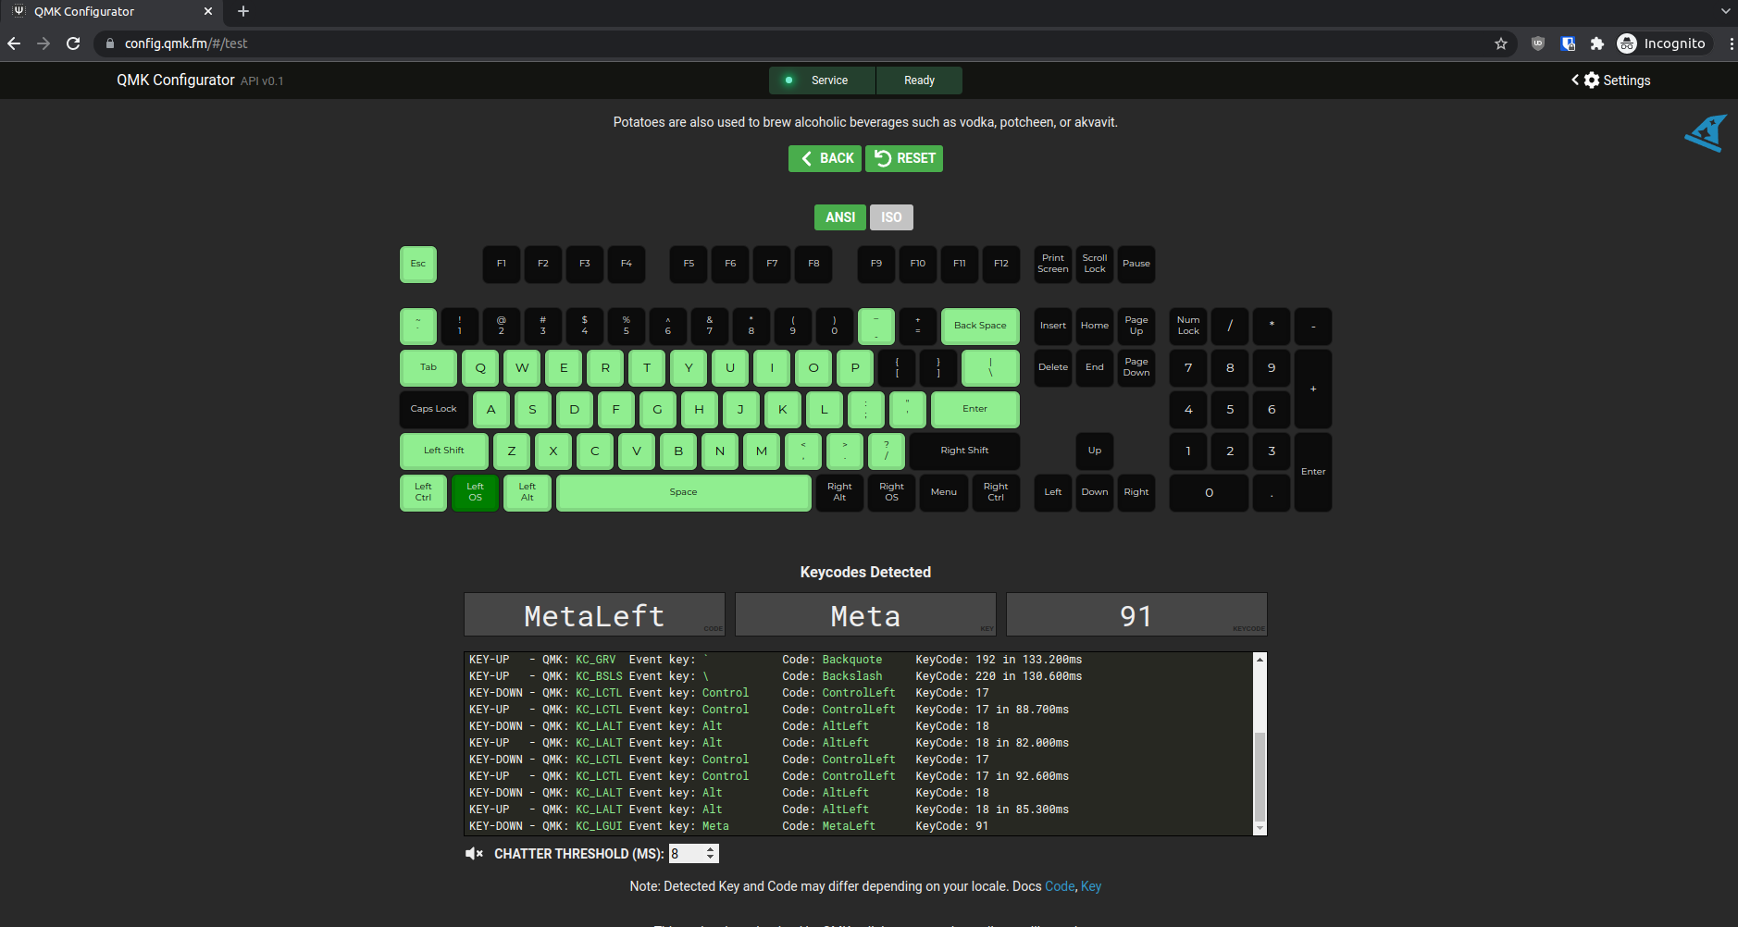Screen dimensions: 1738x927
Task: Increase the chatter threshold value
Action: click(711, 848)
